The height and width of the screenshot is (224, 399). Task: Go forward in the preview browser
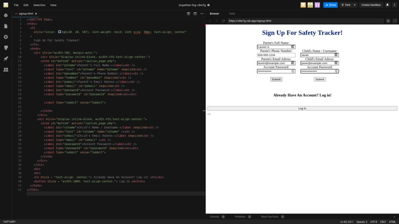point(216,21)
